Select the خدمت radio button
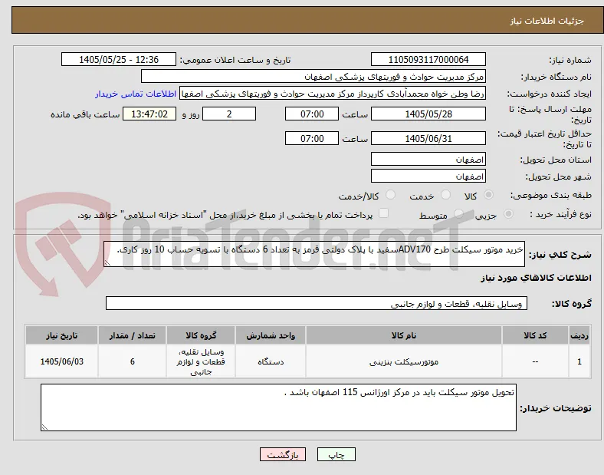Viewport: 604px width, 475px height. tap(445, 195)
